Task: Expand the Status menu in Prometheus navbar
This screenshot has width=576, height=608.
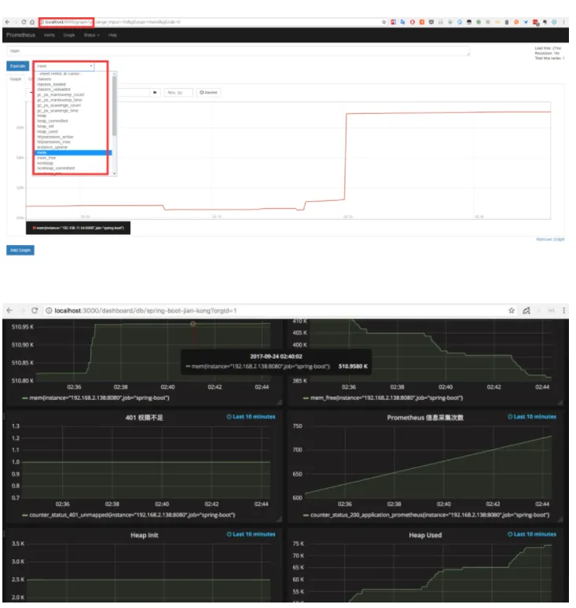Action: click(x=91, y=35)
